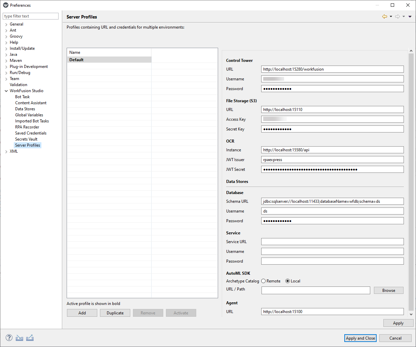This screenshot has width=416, height=347.
Task: Expand the Ant tree node
Action: point(6,31)
